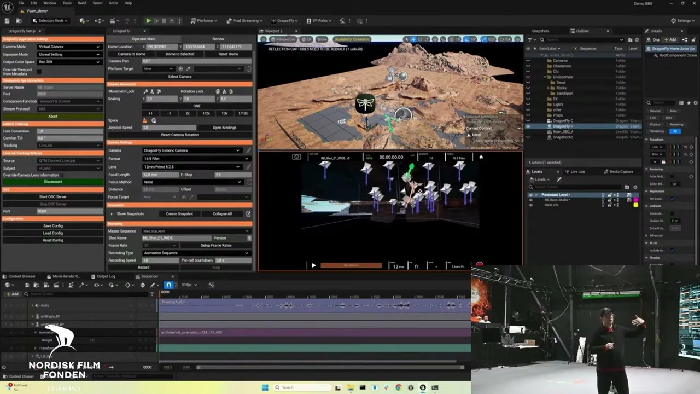Click the Start OSC Server button
Viewport: 700px width, 394px height.
pos(53,197)
